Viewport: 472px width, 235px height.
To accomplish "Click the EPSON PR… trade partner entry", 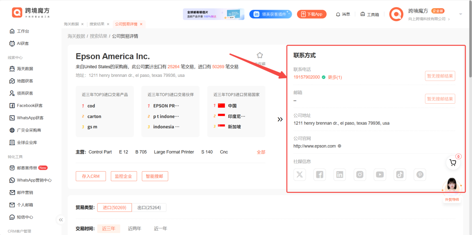I will pyautogui.click(x=166, y=106).
